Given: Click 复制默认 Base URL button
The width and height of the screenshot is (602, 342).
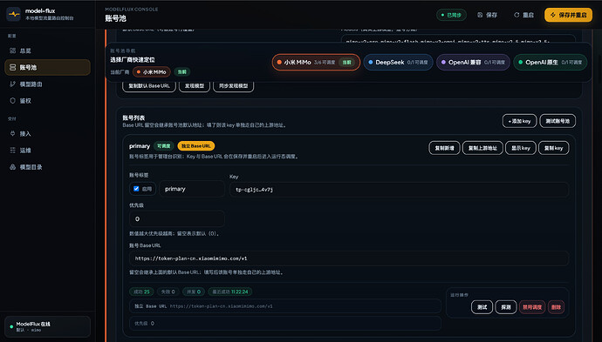Looking at the screenshot, I should pos(149,86).
